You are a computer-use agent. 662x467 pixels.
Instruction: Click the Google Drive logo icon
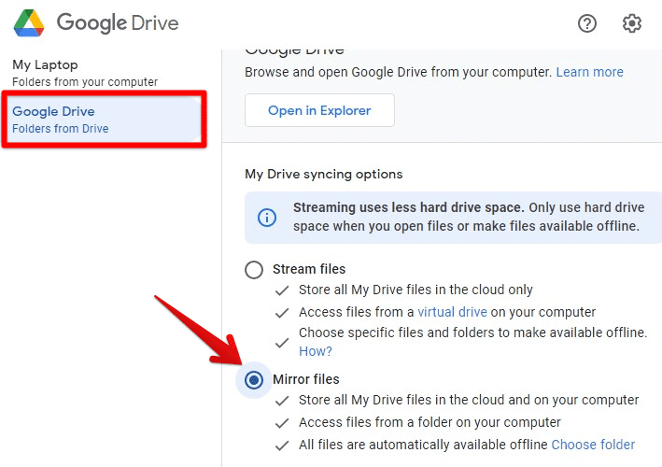point(29,22)
